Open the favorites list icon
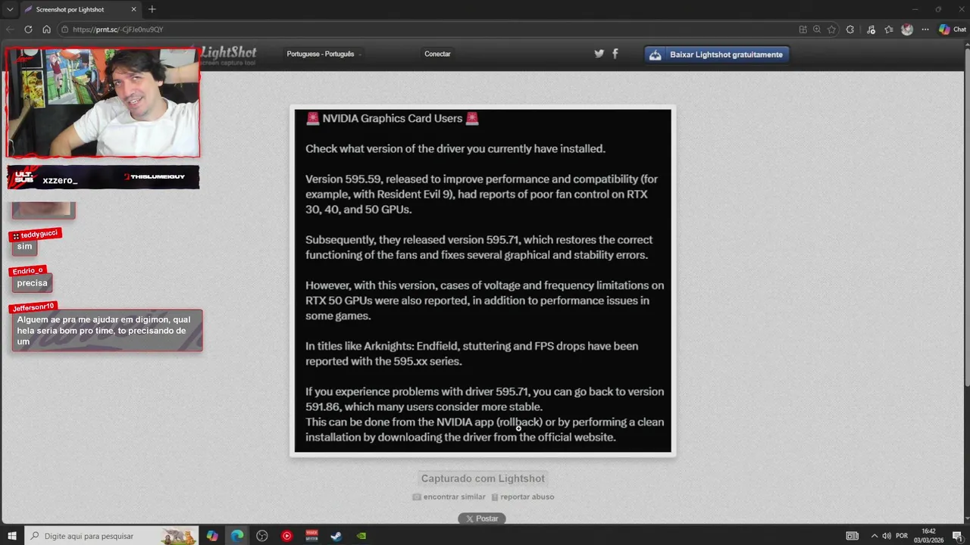Image resolution: width=970 pixels, height=545 pixels. (x=889, y=30)
